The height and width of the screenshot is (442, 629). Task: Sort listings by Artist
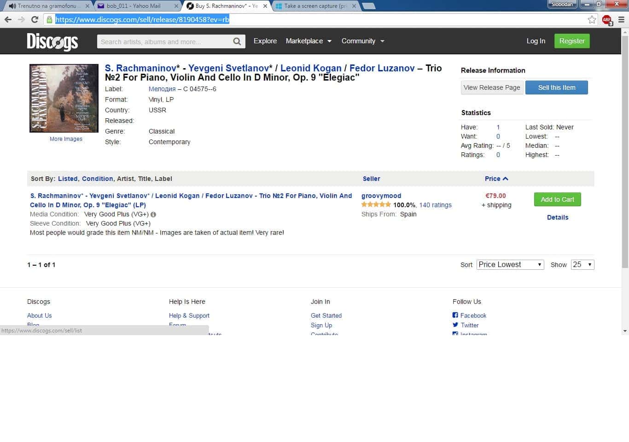pyautogui.click(x=126, y=179)
